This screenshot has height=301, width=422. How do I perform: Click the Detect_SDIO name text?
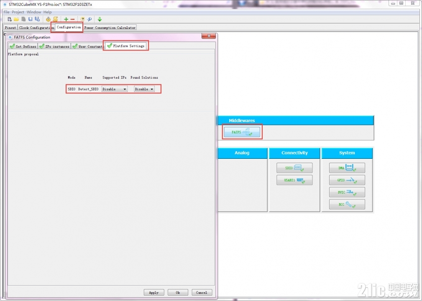(88, 89)
